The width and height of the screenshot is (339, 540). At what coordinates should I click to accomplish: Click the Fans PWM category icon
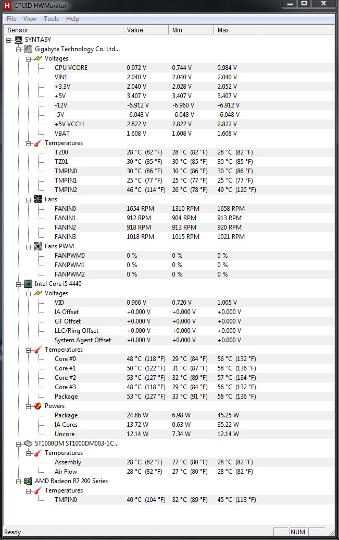click(x=38, y=246)
